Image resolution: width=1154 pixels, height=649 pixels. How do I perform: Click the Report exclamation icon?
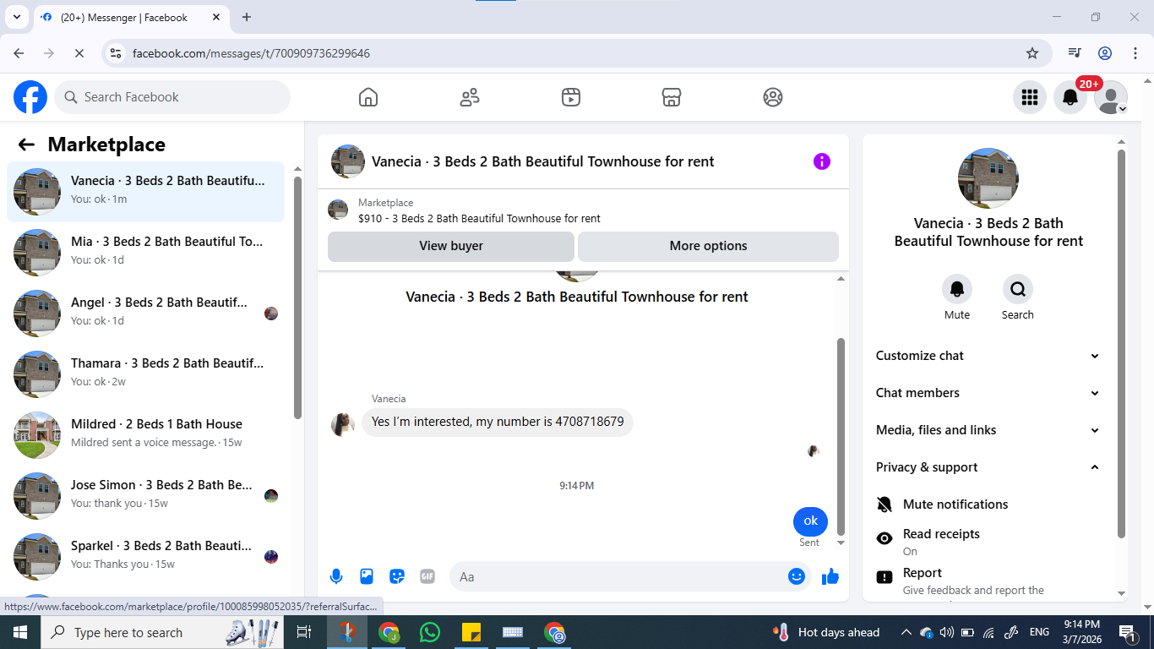pyautogui.click(x=885, y=577)
